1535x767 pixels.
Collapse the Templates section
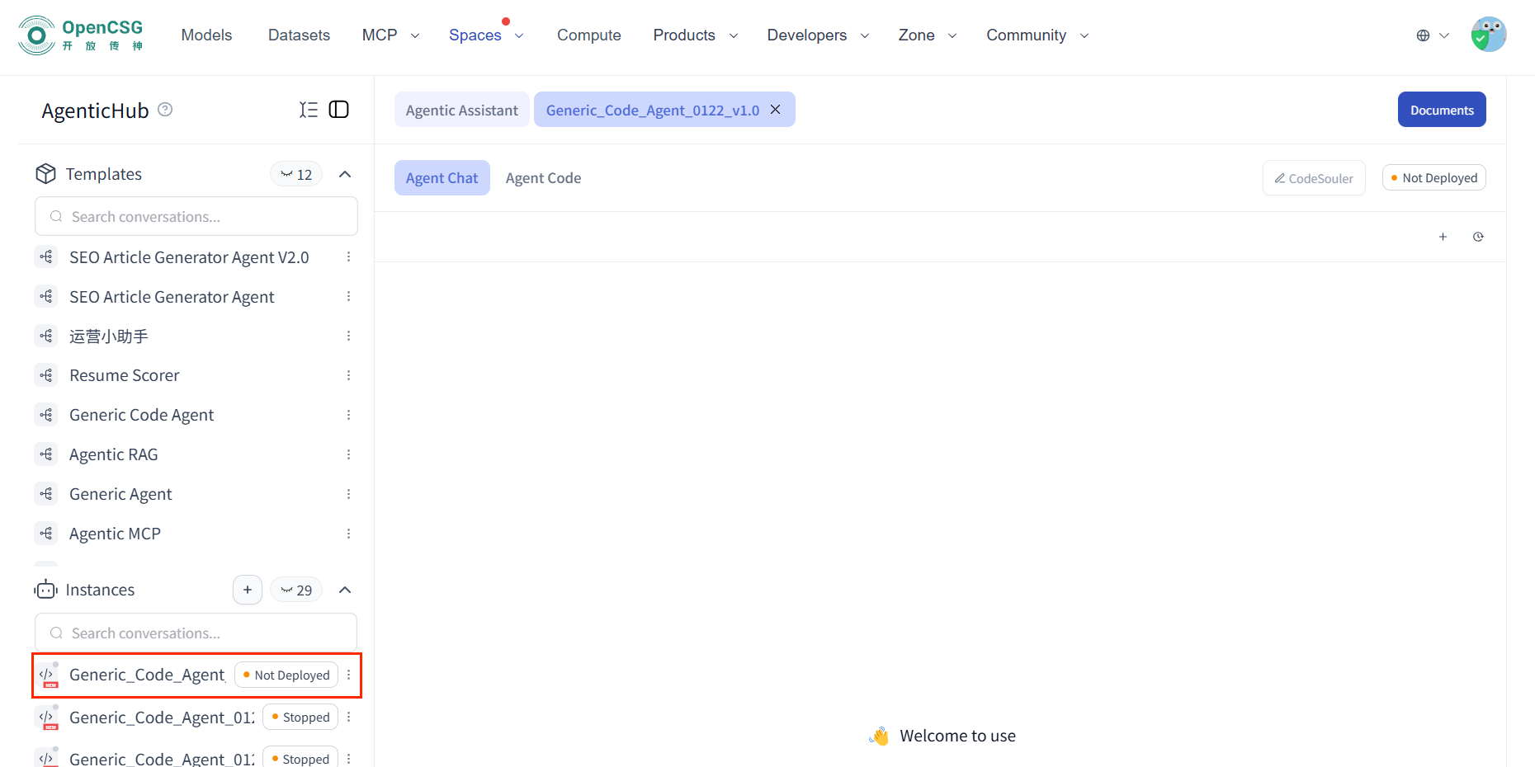click(345, 174)
